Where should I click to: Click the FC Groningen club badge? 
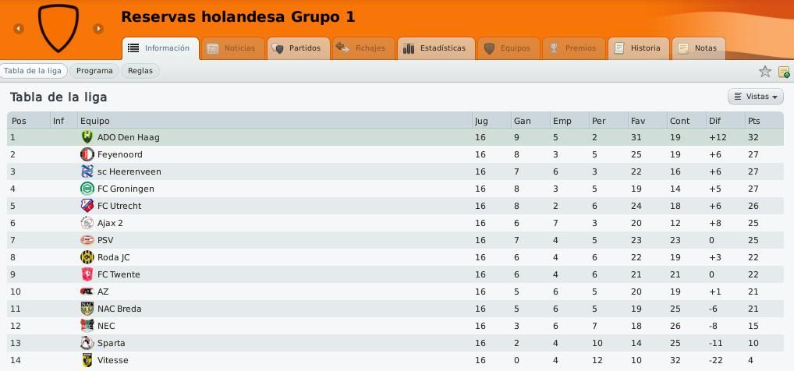point(87,189)
